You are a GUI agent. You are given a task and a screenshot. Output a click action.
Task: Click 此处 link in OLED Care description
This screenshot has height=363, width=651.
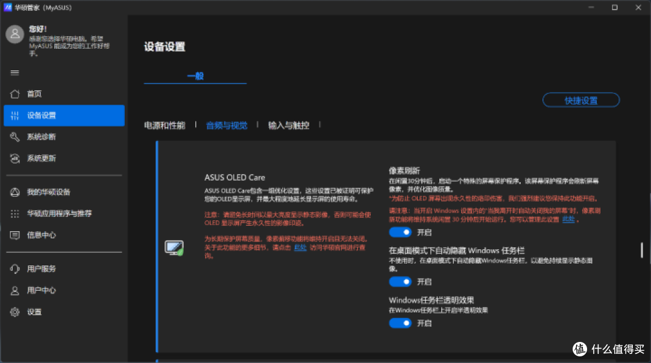tap(300, 247)
